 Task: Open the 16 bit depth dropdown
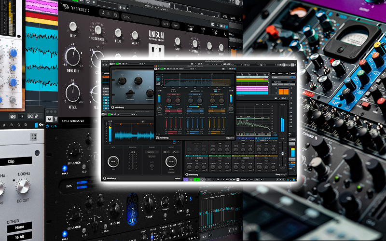click(19, 237)
